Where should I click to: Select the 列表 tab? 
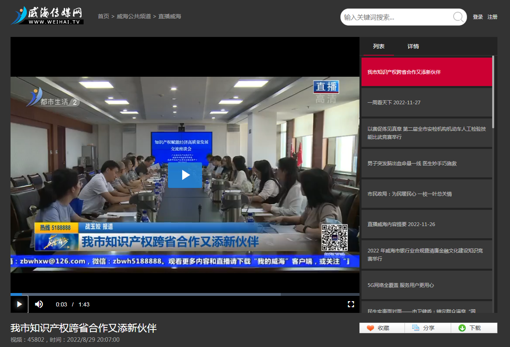[379, 46]
